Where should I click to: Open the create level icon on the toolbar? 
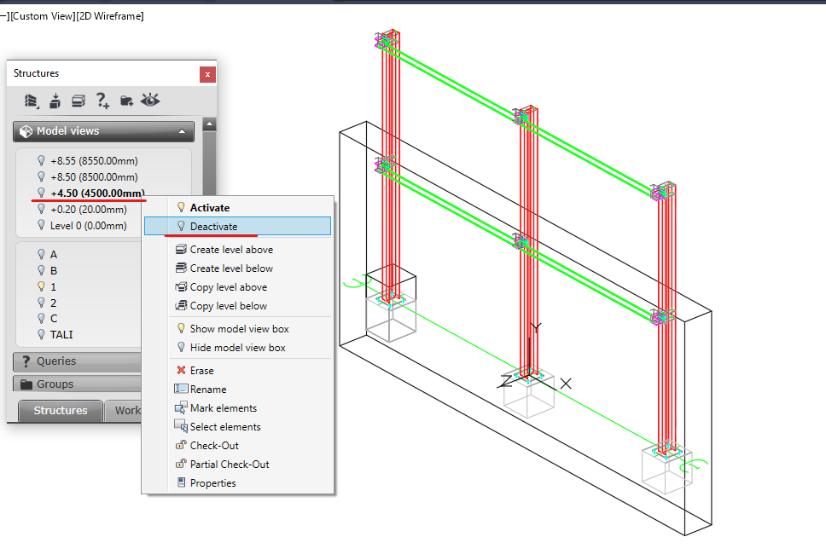click(78, 101)
